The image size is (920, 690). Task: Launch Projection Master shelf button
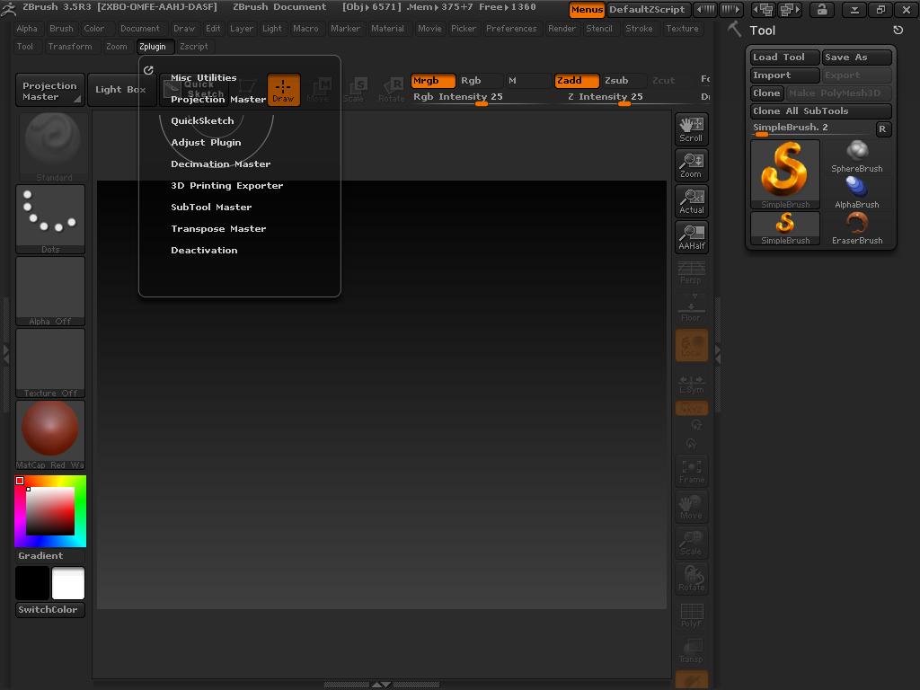(x=50, y=90)
